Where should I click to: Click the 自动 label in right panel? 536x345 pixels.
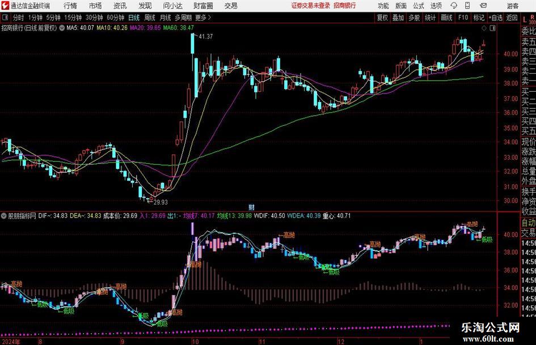click(529, 223)
